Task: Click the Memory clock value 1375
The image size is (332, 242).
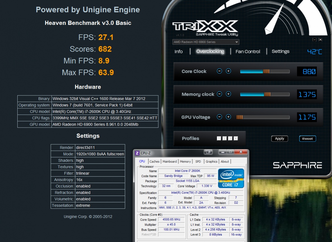Action: 307,94
